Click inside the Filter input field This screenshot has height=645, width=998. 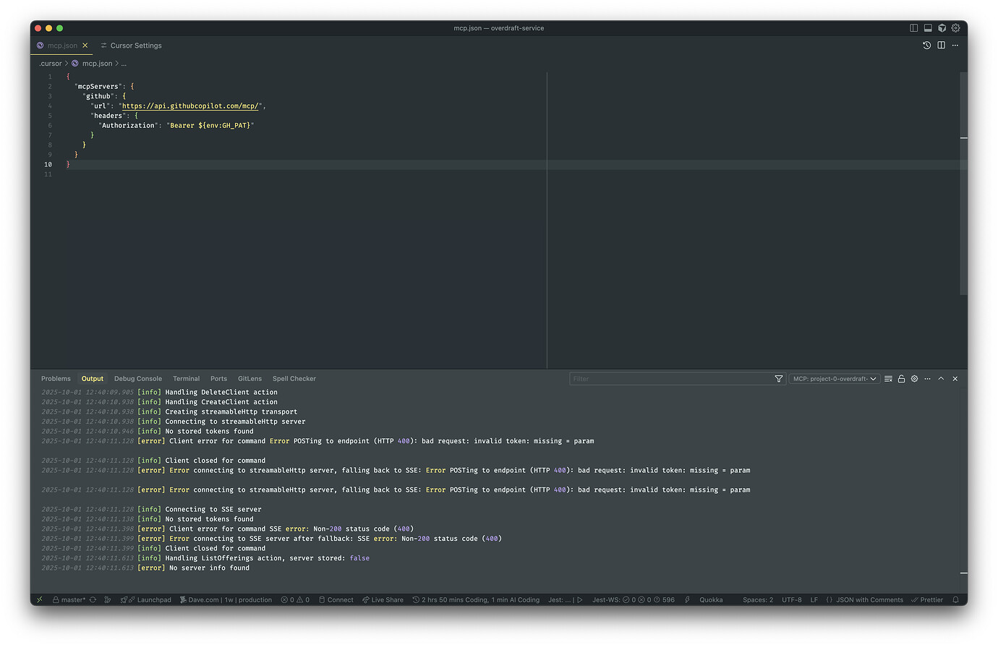point(673,378)
